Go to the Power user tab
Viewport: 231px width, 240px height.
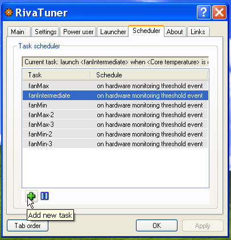point(78,32)
